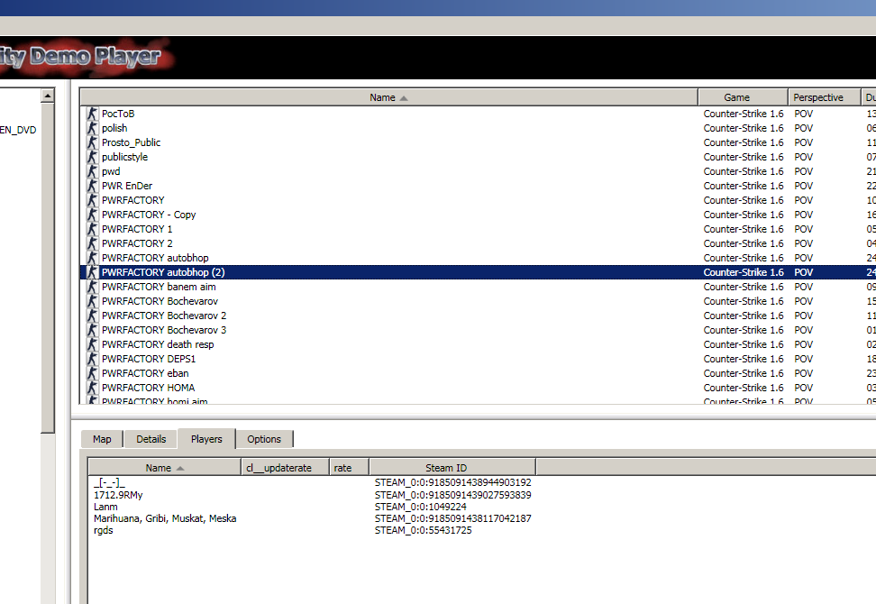876x604 pixels.
Task: Open the Details tab
Action: [x=151, y=439]
